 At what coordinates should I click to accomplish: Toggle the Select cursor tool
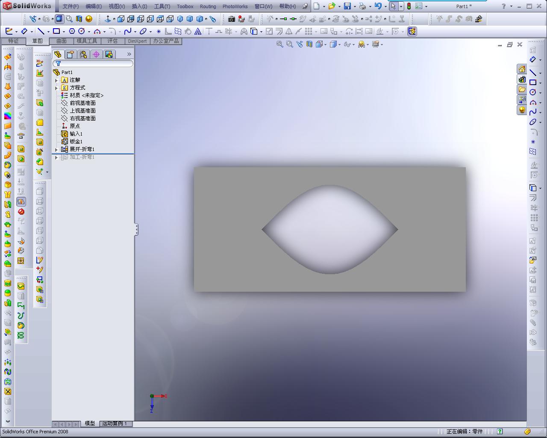[x=393, y=6]
